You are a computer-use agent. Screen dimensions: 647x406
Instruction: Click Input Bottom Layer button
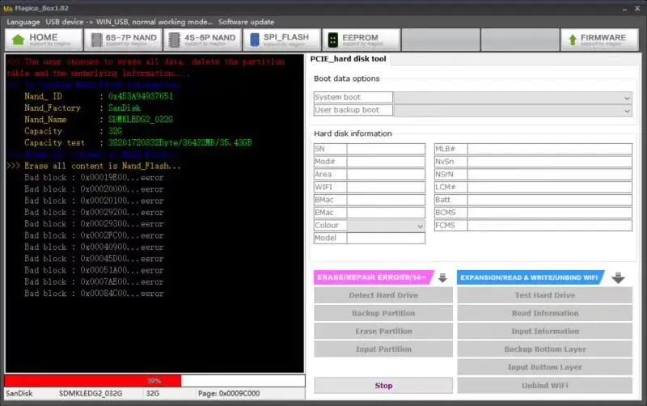click(544, 368)
